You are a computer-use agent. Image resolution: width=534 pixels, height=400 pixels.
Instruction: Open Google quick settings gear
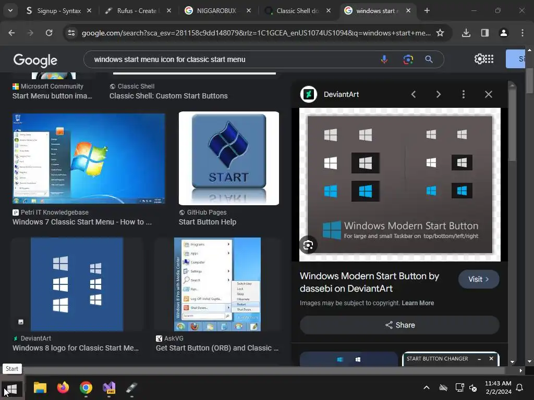pos(479,59)
